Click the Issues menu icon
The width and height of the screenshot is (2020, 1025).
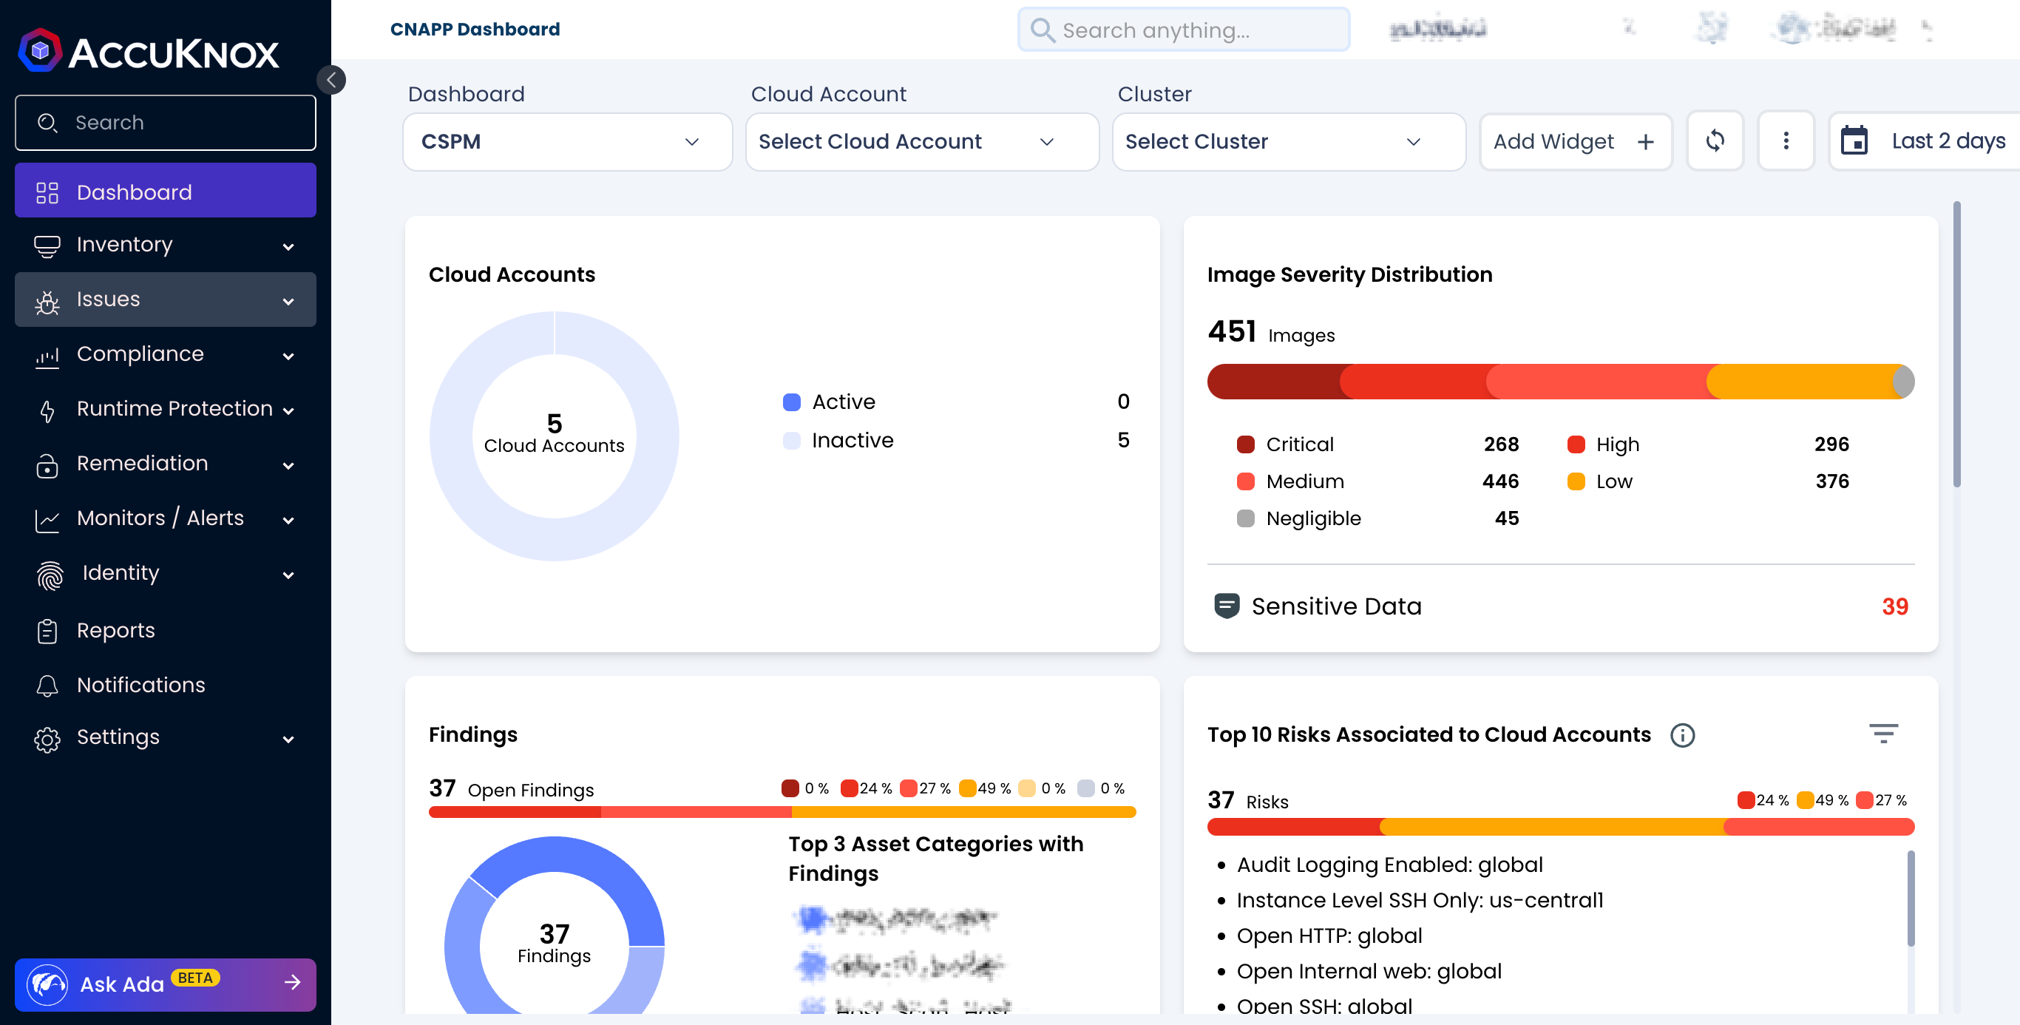click(x=47, y=300)
